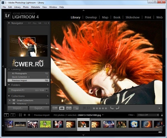
Task: Expand Smart Collections set
Action: coord(10,100)
